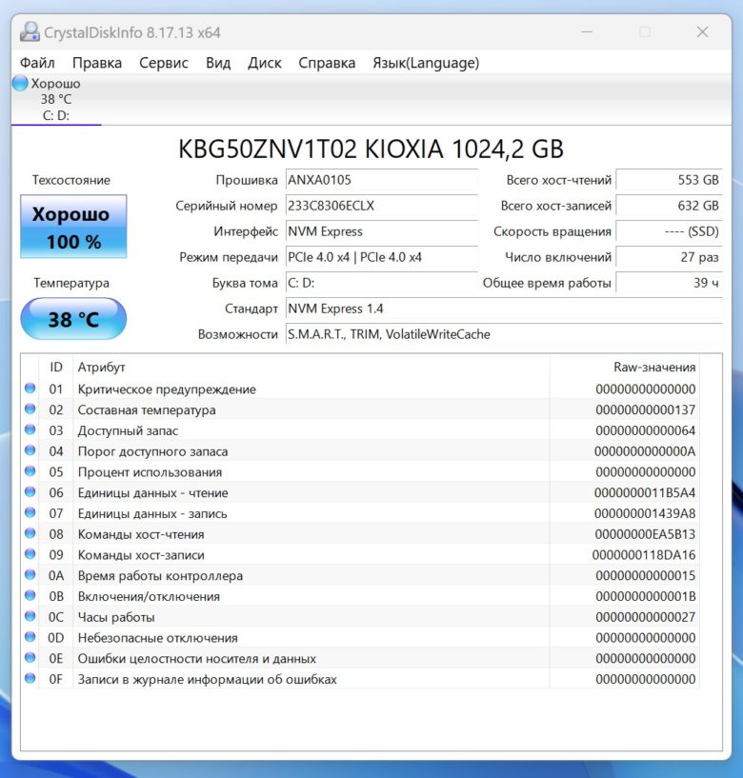Select the Команды хост-записи attribute name

pyautogui.click(x=141, y=555)
